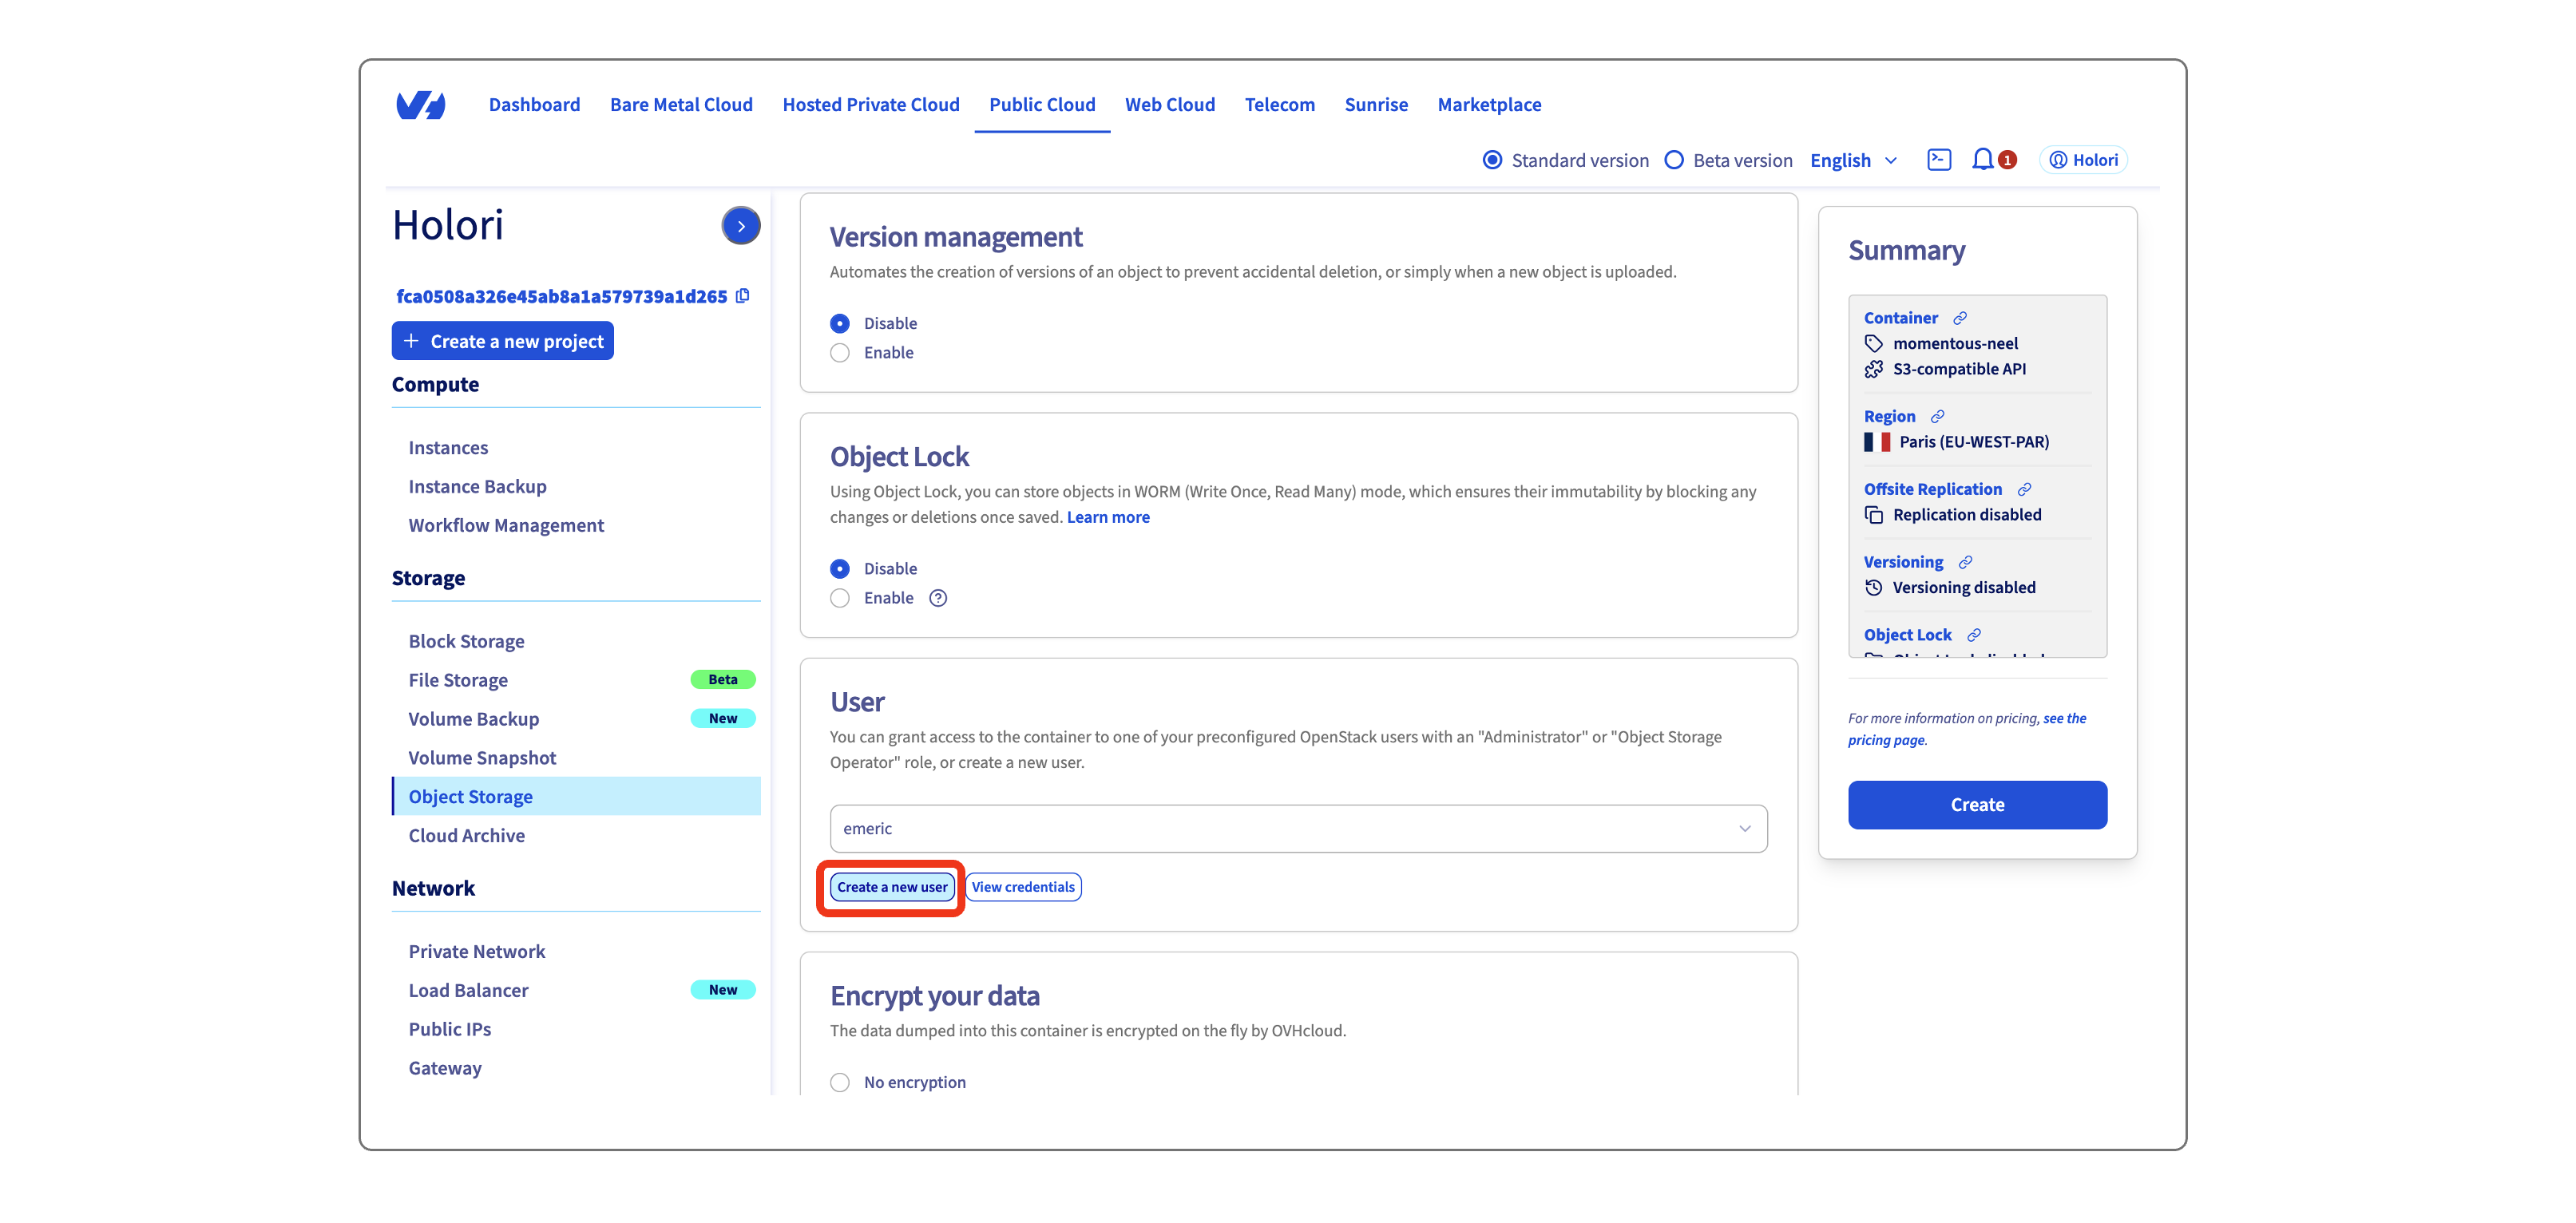Collapse the sidebar with the blue chevron button
Image resolution: width=2576 pixels, height=1223 pixels.
click(x=740, y=225)
